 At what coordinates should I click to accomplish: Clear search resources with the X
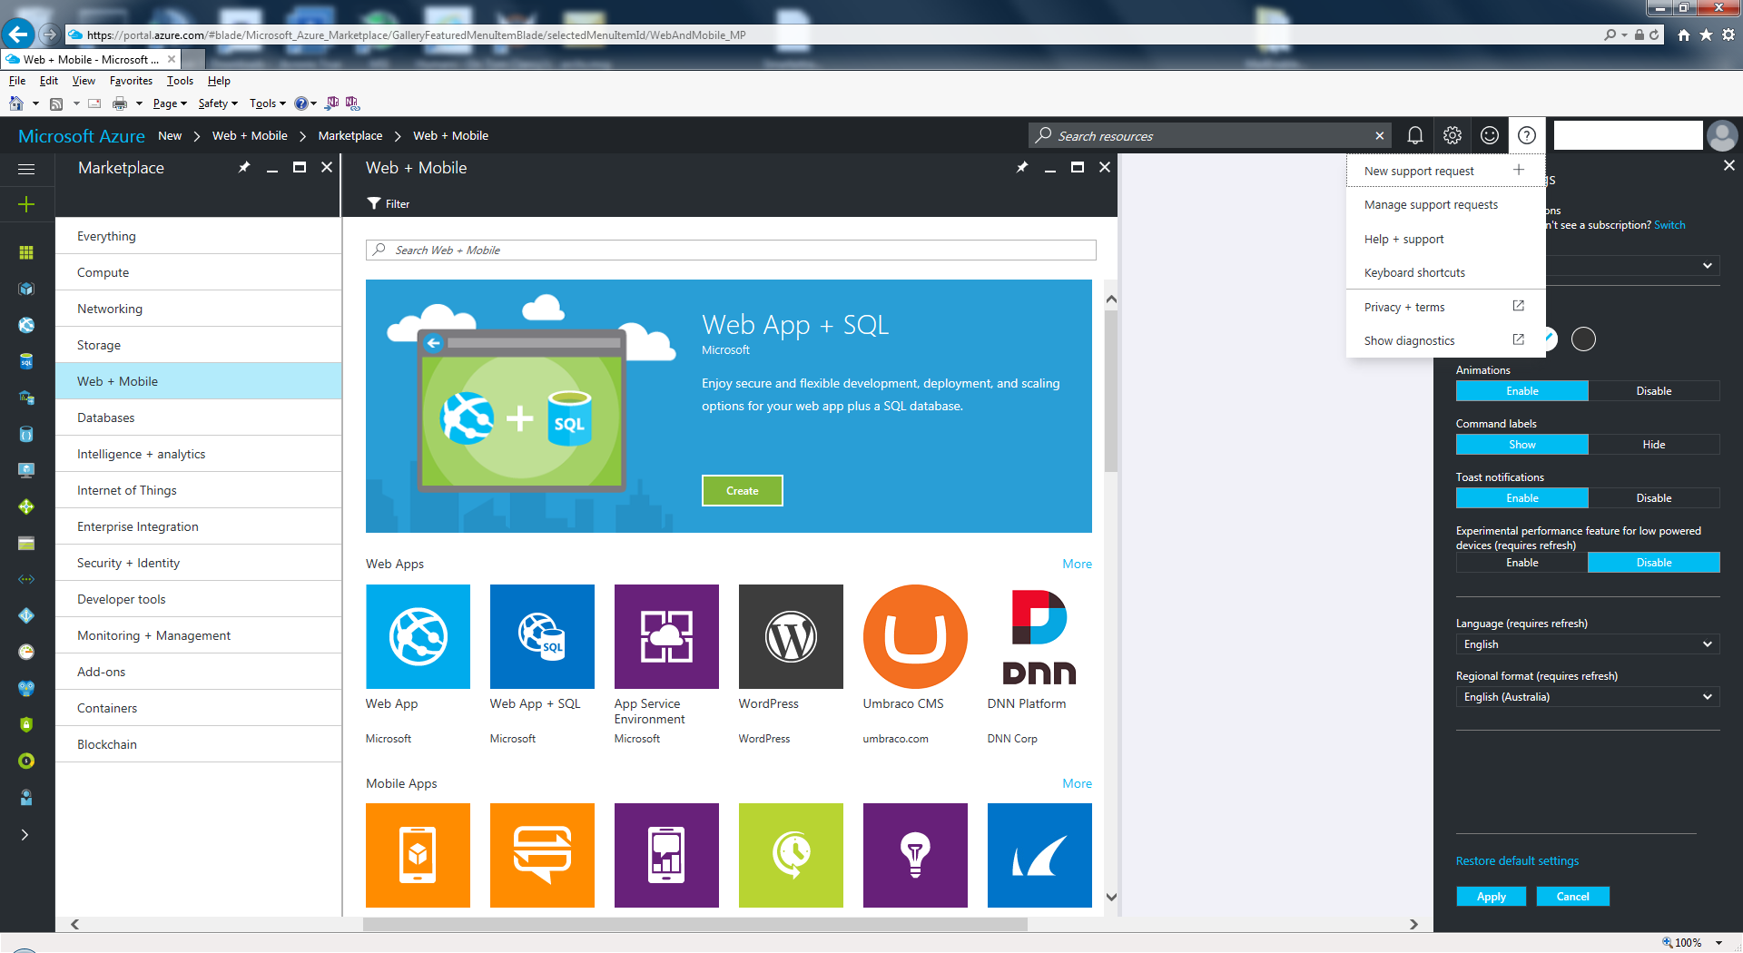1380,135
